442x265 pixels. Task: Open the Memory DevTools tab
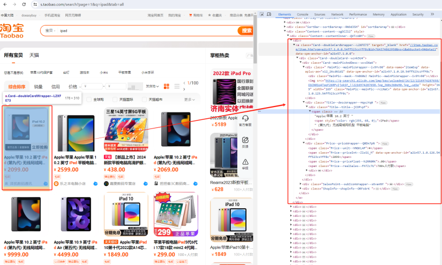(379, 14)
